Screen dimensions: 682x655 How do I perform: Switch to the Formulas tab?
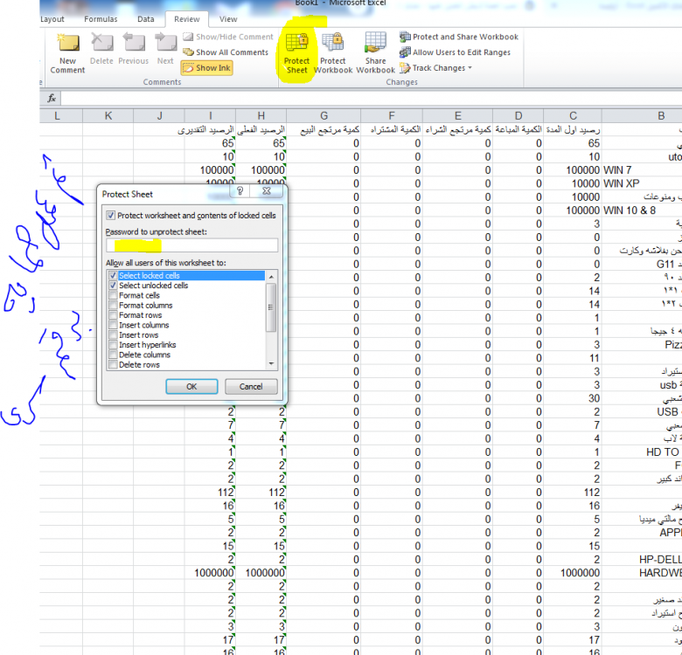(x=101, y=19)
